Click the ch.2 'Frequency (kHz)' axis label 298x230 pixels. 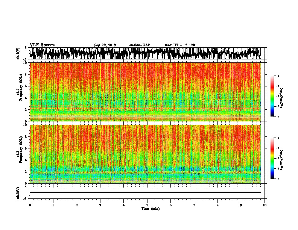tap(21, 150)
